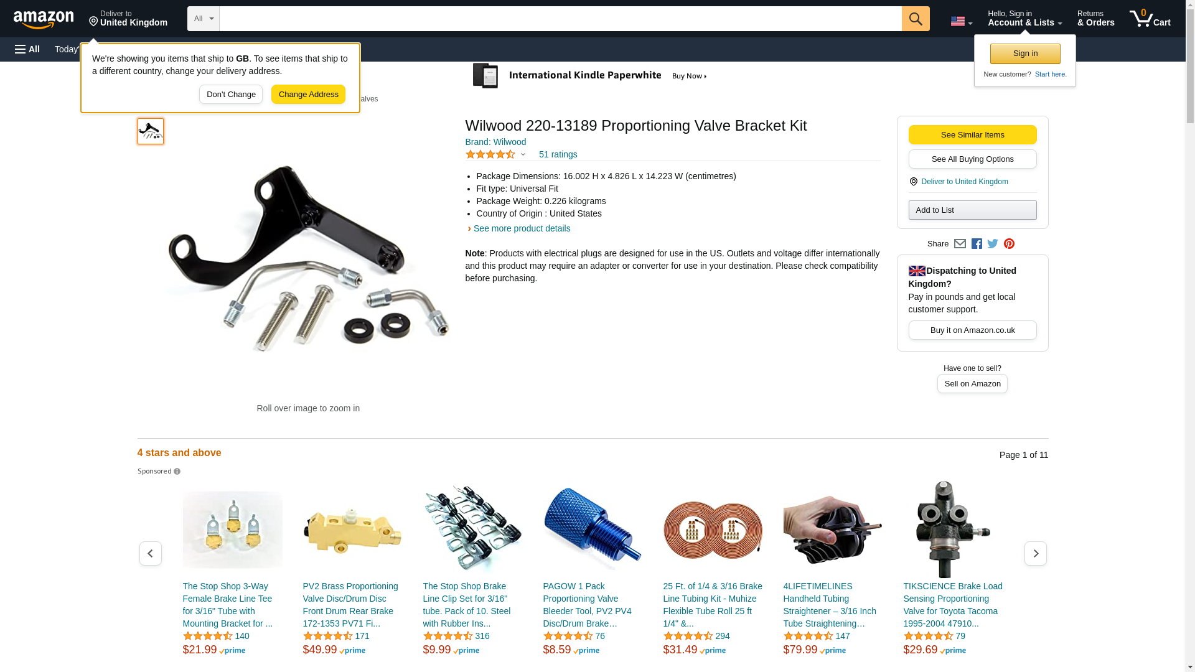Share product on Twitter icon
The width and height of the screenshot is (1195, 672).
(993, 244)
